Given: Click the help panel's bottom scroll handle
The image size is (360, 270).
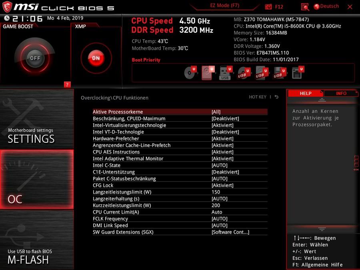Looking at the screenshot, I should pyautogui.click(x=322, y=229).
